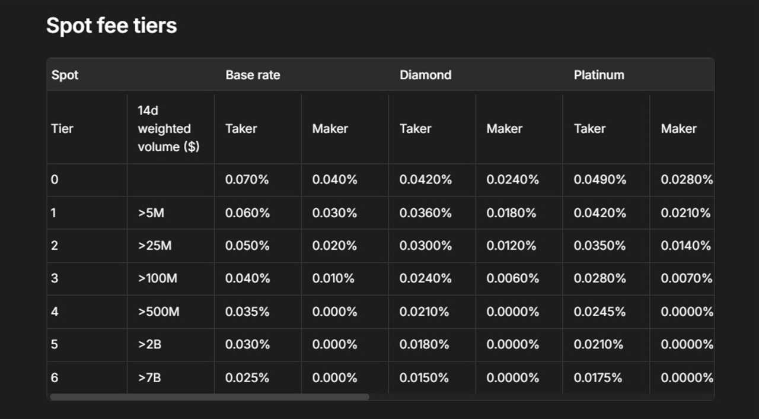
Task: Click the '>100M' volume cell
Action: [158, 278]
